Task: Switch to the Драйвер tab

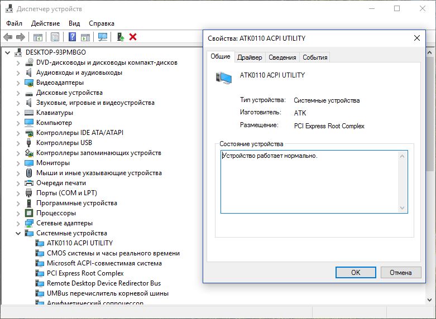Action: click(x=250, y=57)
